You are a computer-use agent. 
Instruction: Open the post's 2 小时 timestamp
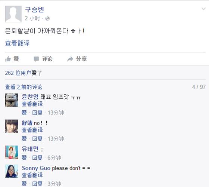coord(32,18)
